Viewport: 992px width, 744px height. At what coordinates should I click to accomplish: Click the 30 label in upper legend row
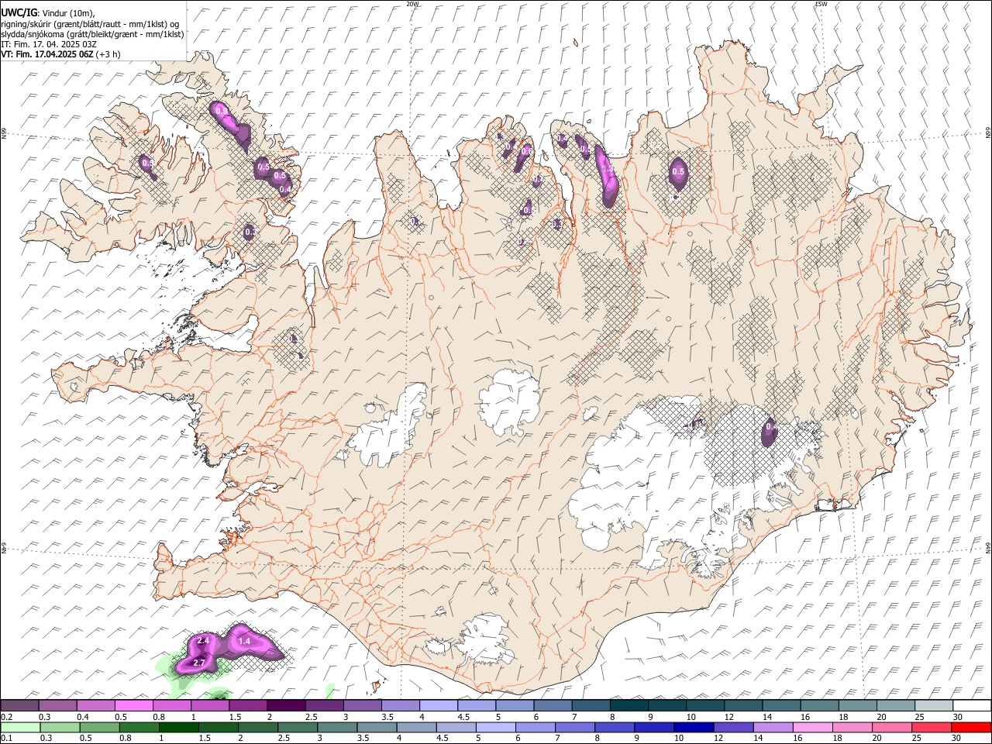[x=958, y=717]
